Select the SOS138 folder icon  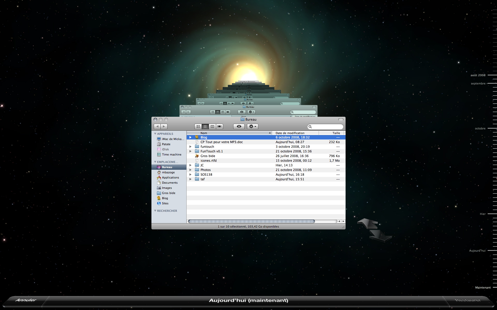pyautogui.click(x=197, y=175)
